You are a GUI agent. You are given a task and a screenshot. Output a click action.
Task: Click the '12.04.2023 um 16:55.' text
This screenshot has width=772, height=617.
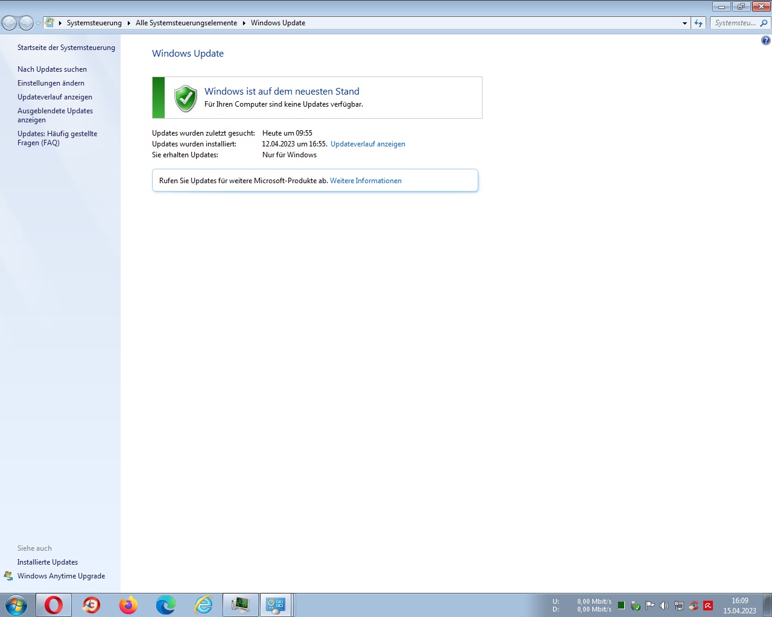click(x=295, y=144)
